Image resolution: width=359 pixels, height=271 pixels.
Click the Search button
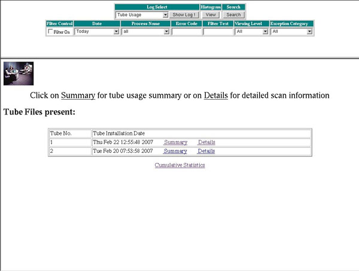click(233, 14)
